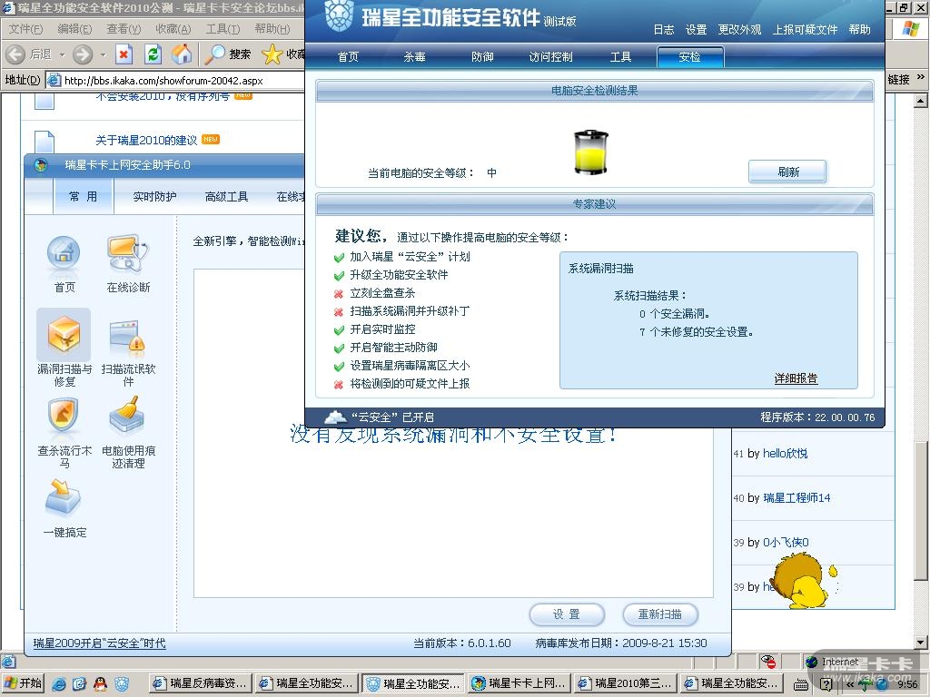Screen dimensions: 930x697
Task: Expand IE links toolbar chevron
Action: point(920,77)
